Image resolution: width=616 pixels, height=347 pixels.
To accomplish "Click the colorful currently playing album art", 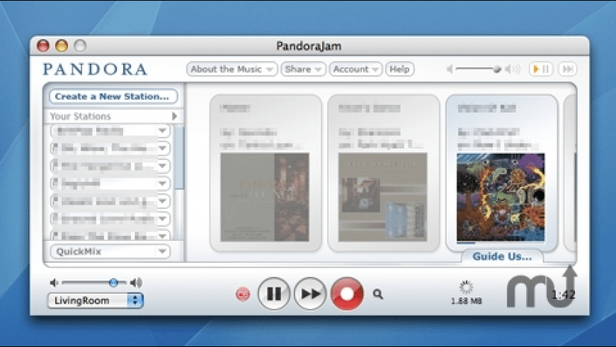I will pyautogui.click(x=501, y=197).
